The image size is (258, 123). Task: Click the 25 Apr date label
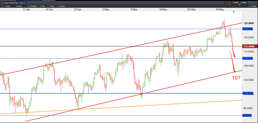[78, 10]
